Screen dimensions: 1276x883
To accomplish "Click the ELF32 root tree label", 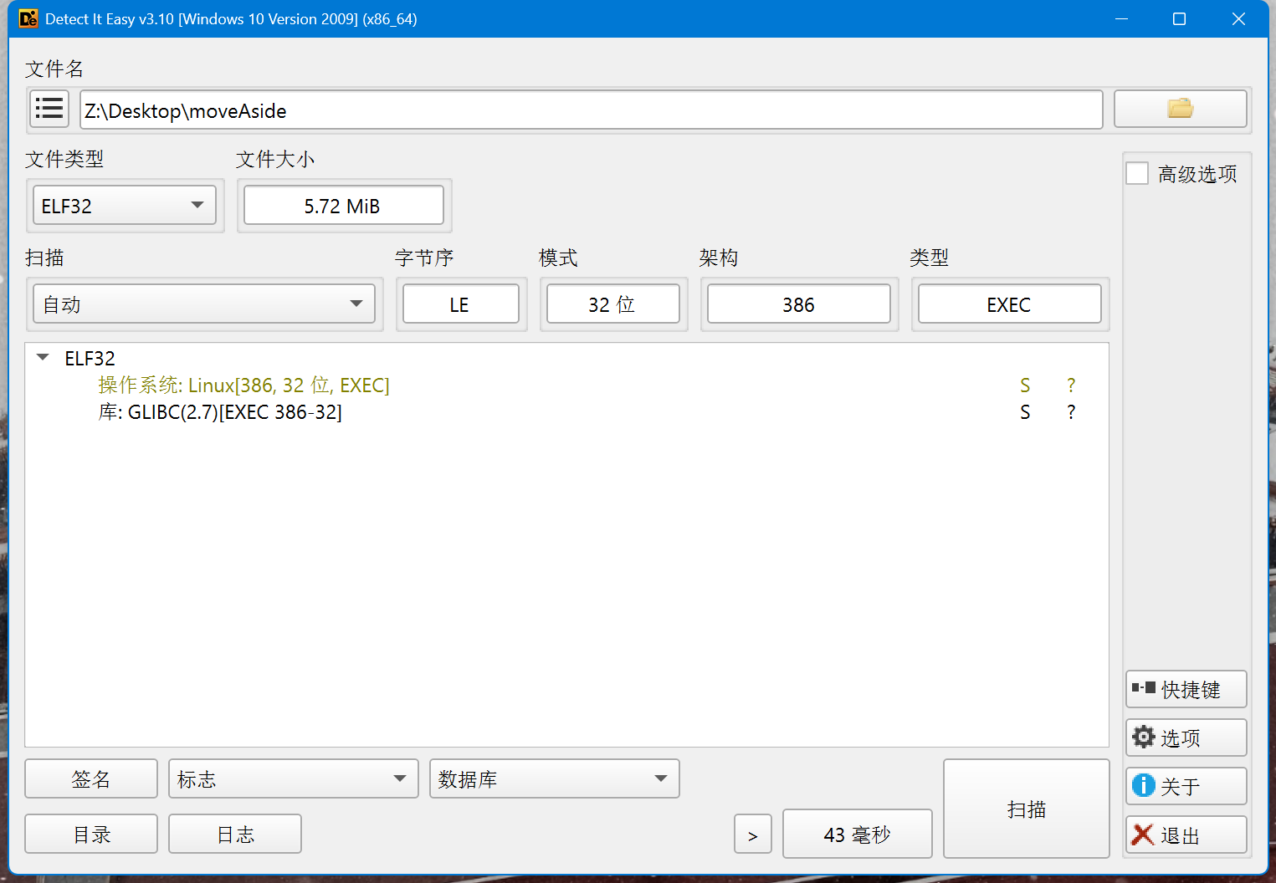I will tap(90, 358).
